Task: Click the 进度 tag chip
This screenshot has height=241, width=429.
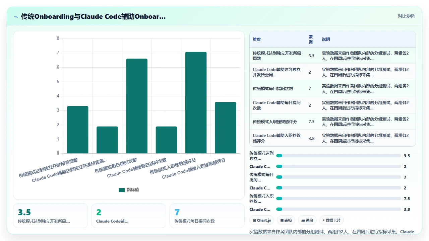Action: coord(307,220)
